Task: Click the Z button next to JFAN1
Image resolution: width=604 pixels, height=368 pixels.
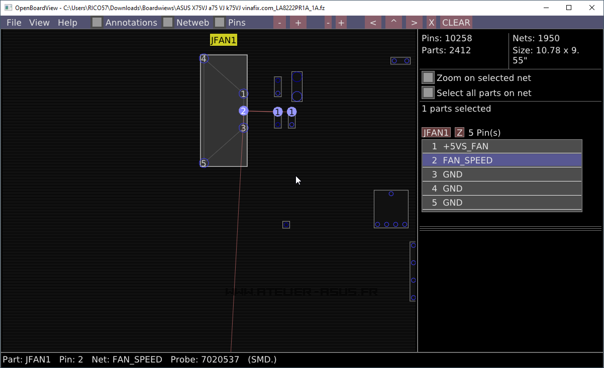Action: coord(459,133)
